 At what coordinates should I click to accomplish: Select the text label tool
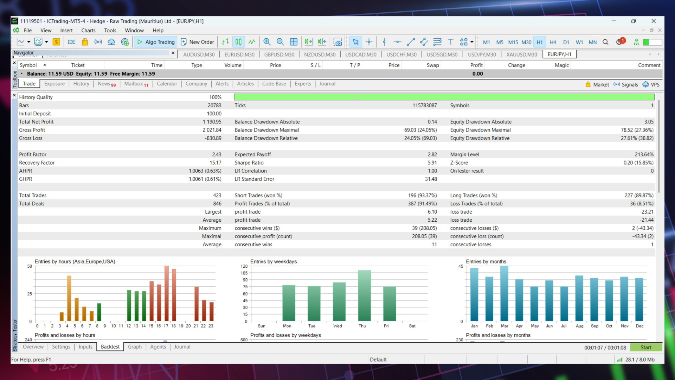[450, 42]
